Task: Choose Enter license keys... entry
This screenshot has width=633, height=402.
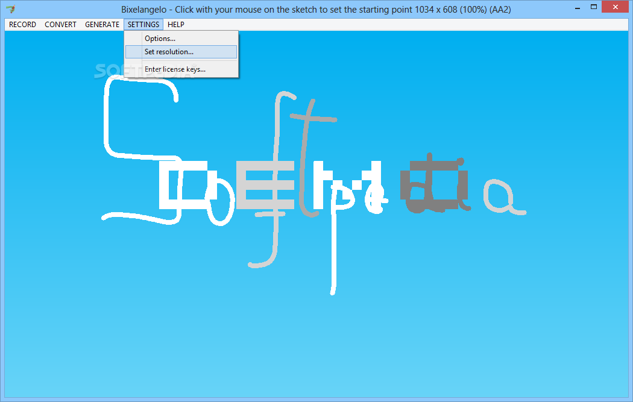Action: (x=181, y=69)
